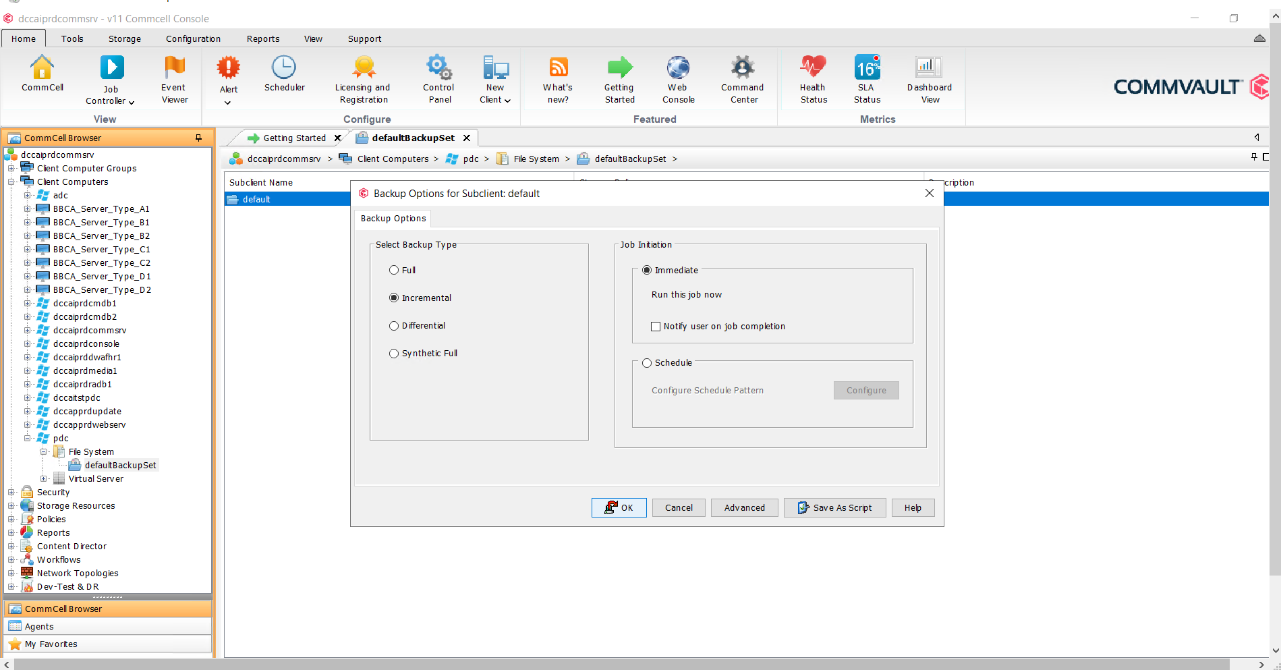
Task: Enable Notify user on job completion
Action: coord(655,327)
